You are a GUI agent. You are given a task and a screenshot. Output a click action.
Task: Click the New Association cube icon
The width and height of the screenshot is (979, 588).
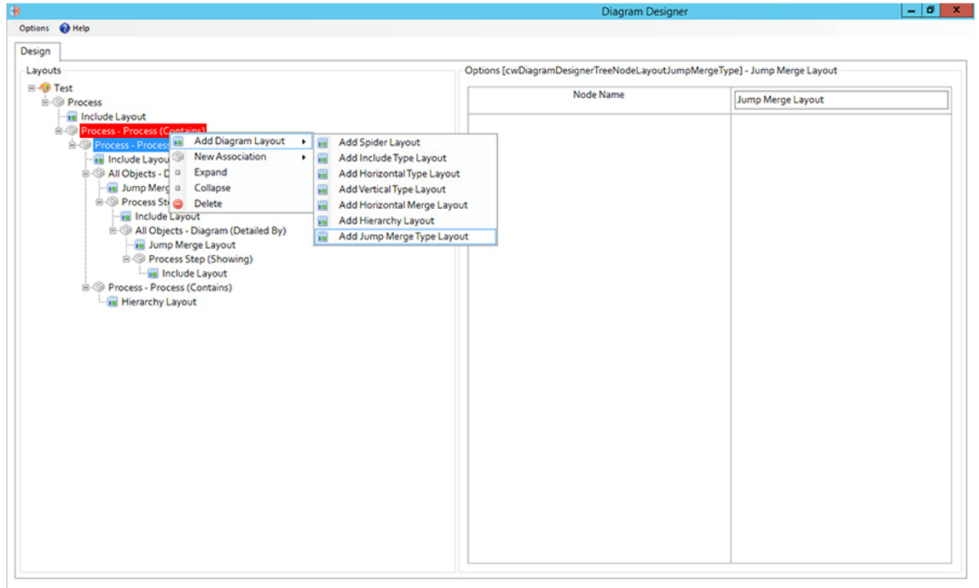[178, 157]
